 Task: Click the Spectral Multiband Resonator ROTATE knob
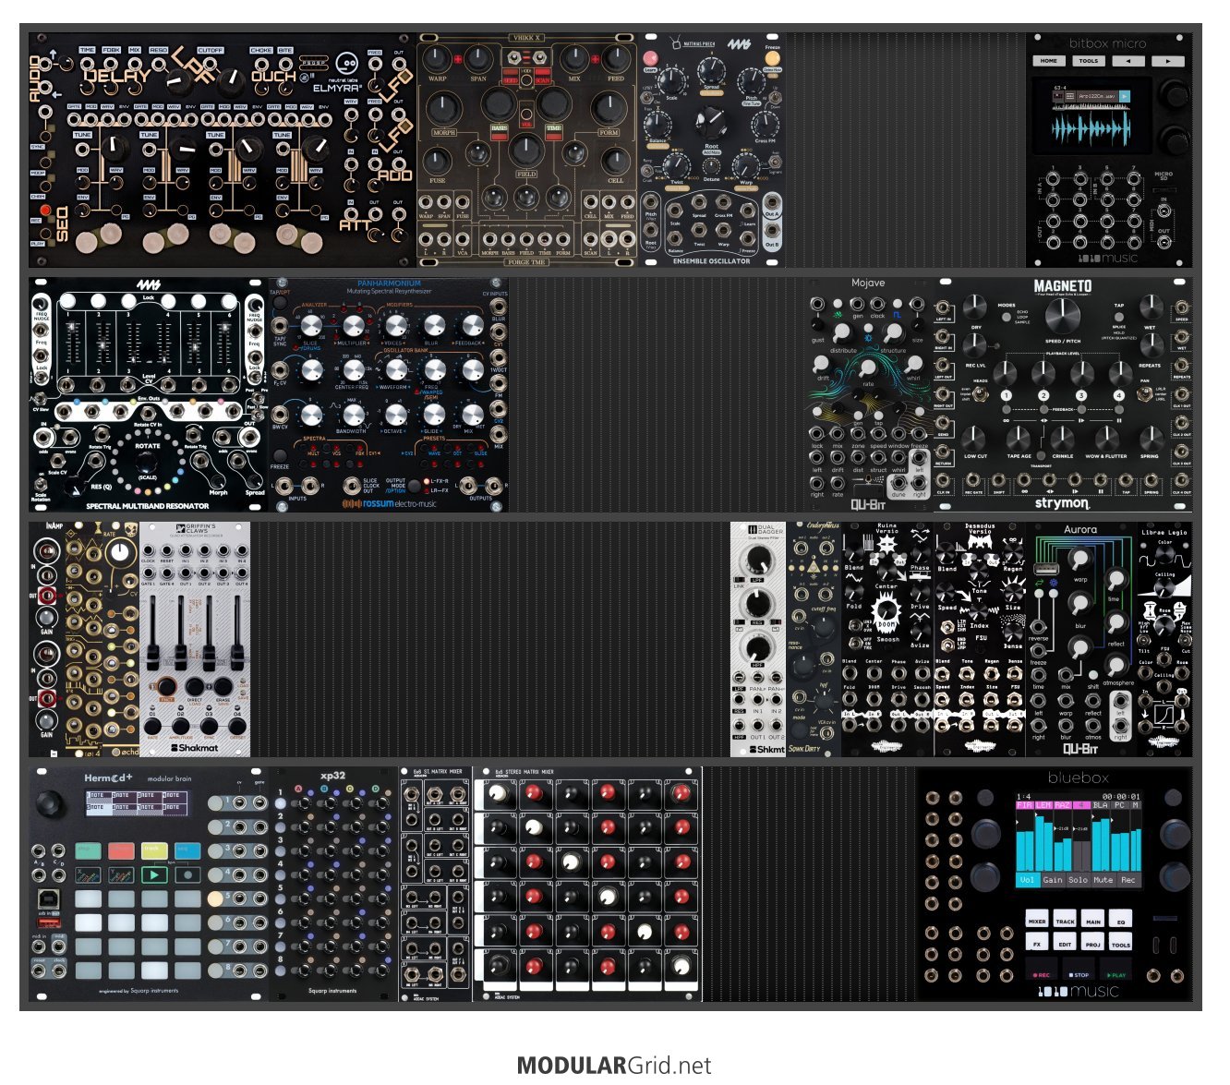(147, 462)
